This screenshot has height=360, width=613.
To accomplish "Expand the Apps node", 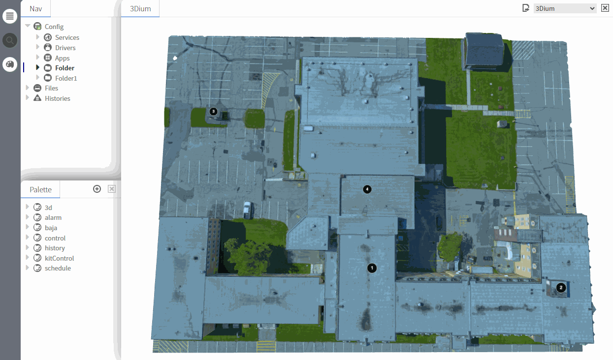I will (38, 58).
